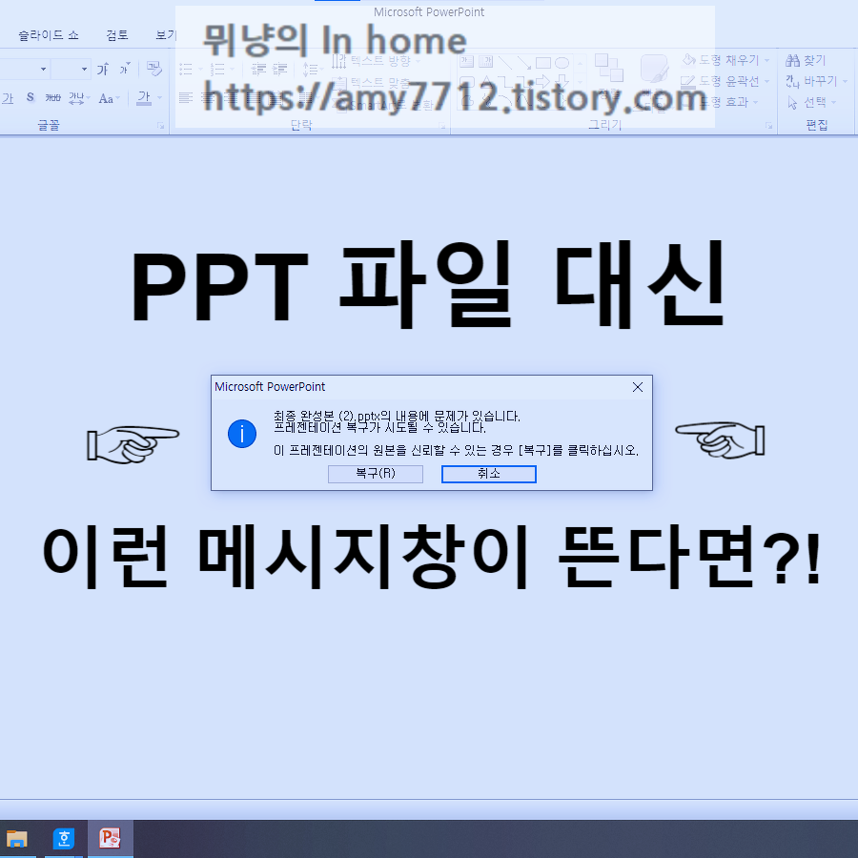This screenshot has width=858, height=858.
Task: Switch to the 검토 ribbon tab
Action: [117, 35]
